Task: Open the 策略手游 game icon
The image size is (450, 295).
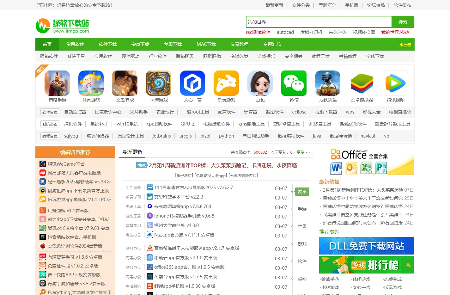Action: (x=57, y=83)
